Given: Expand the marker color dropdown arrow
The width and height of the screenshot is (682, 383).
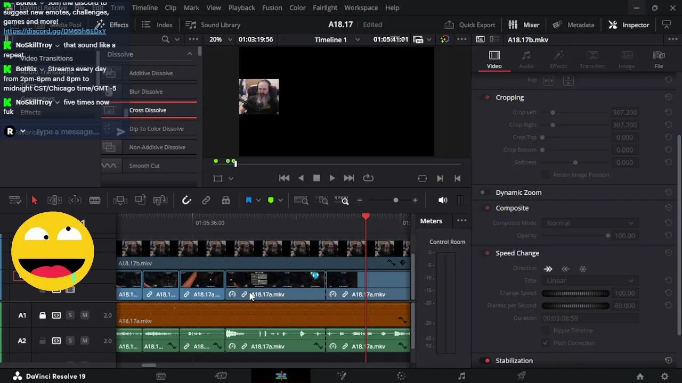Looking at the screenshot, I should (x=281, y=200).
